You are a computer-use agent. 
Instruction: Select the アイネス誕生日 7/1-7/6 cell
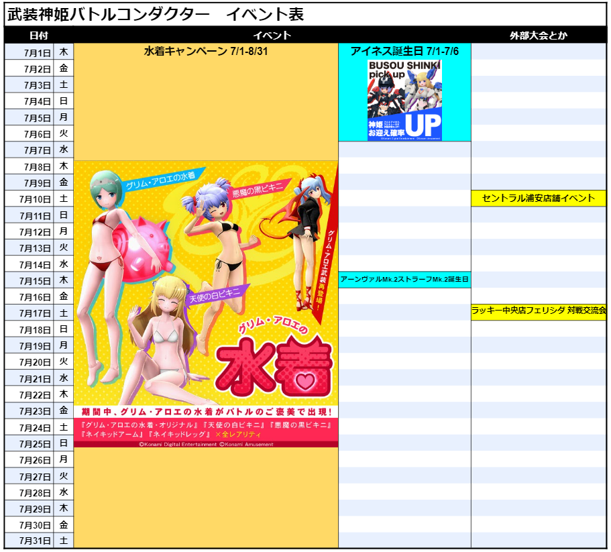404,52
